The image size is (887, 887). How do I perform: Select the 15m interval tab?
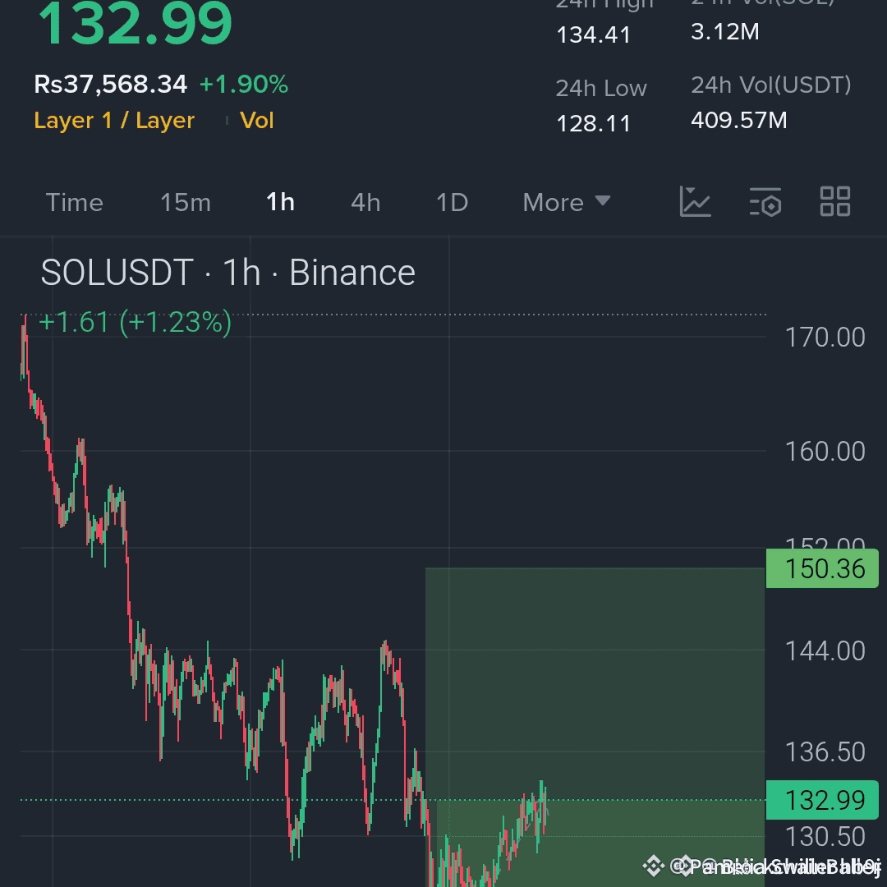click(186, 202)
